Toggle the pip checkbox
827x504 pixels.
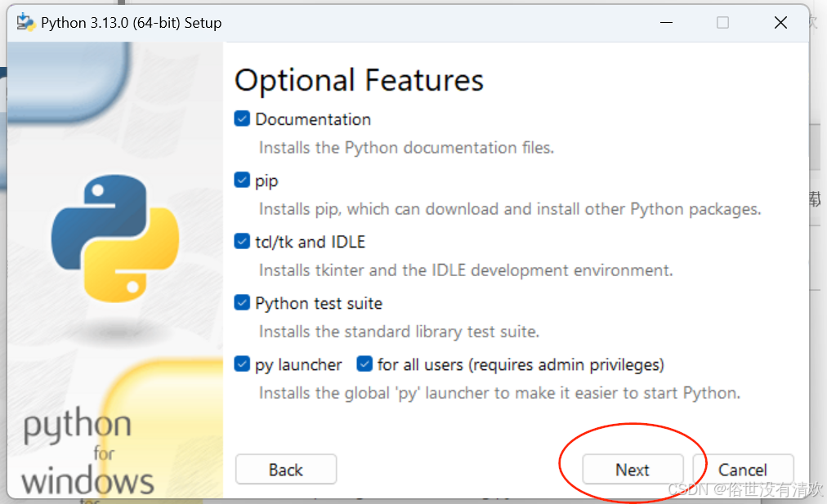[x=242, y=180]
